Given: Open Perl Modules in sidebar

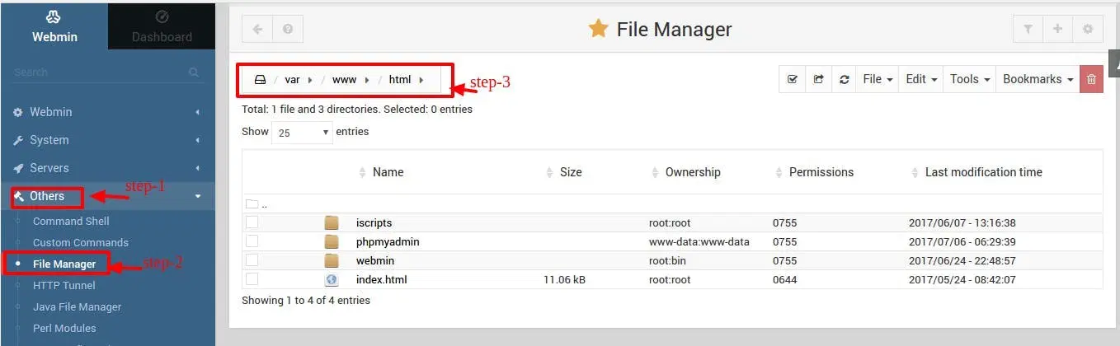Looking at the screenshot, I should [x=64, y=328].
